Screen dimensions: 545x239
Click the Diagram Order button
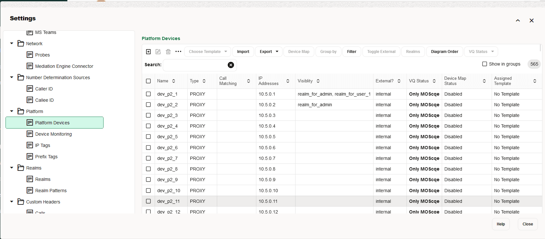coord(444,52)
